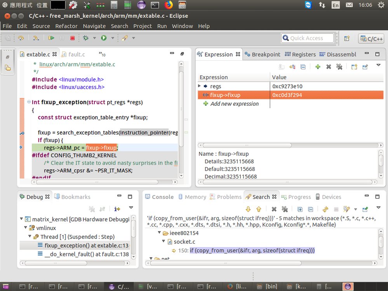Click the green Run launch icon
Viewport: 388px width, 291px height.
click(104, 38)
